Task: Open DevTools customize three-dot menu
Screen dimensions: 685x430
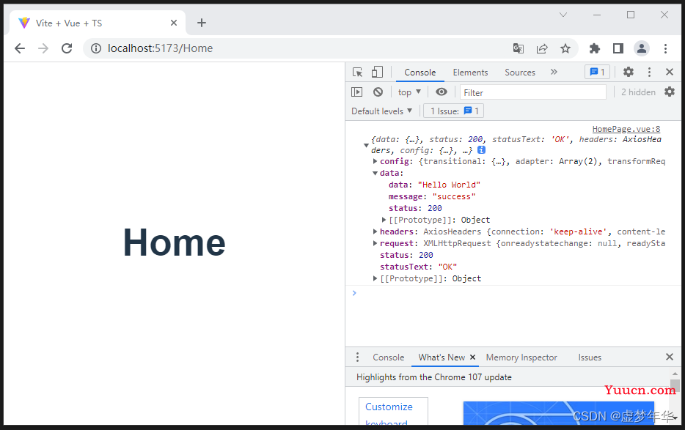Action: 649,72
